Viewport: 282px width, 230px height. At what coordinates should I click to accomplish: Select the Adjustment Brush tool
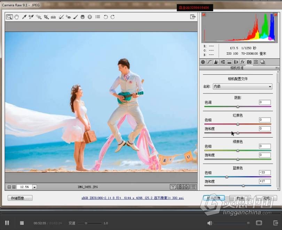[76, 17]
